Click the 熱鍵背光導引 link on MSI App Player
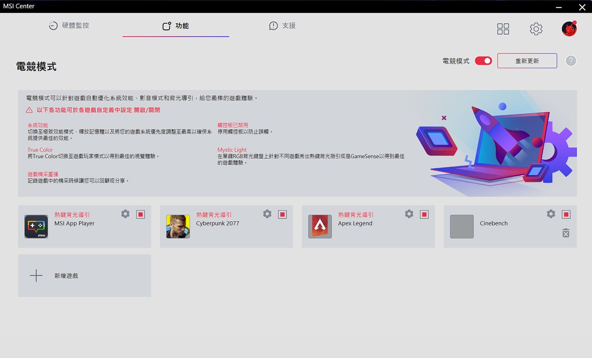 (x=72, y=215)
